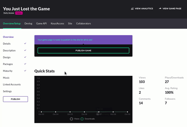Click the Details completion checkmark
This screenshot has width=187, height=127.
point(25,43)
